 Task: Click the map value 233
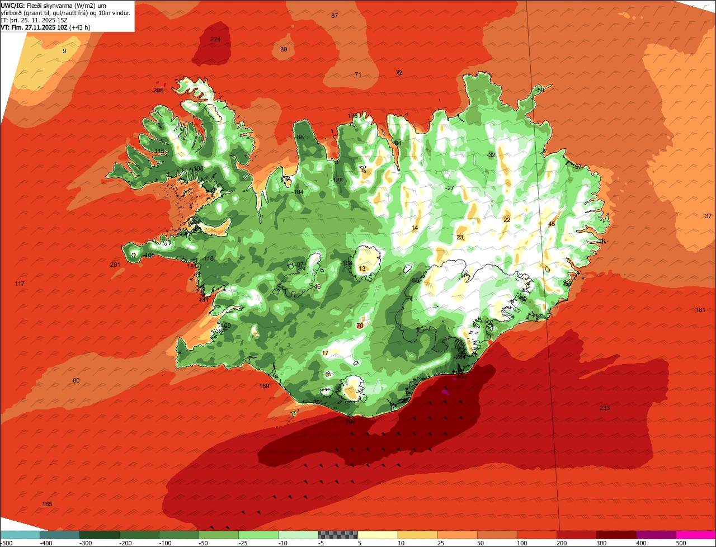[x=605, y=408]
